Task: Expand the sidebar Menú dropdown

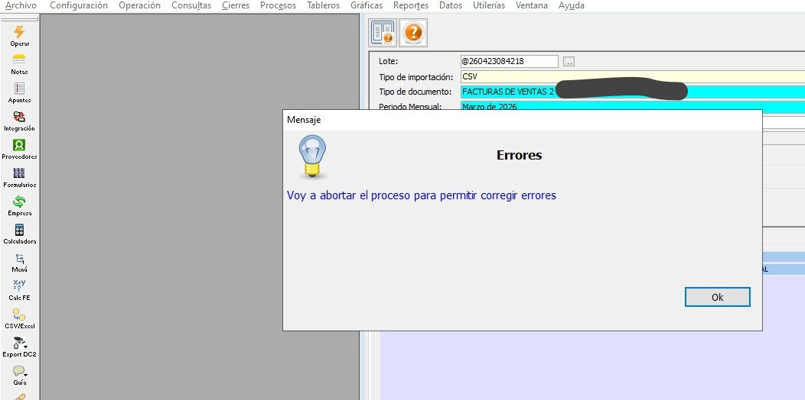Action: click(20, 259)
